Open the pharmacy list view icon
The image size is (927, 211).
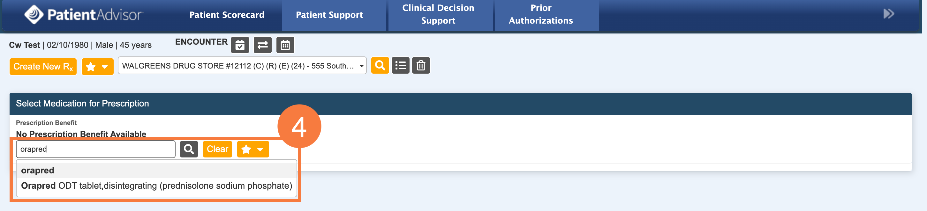point(400,66)
